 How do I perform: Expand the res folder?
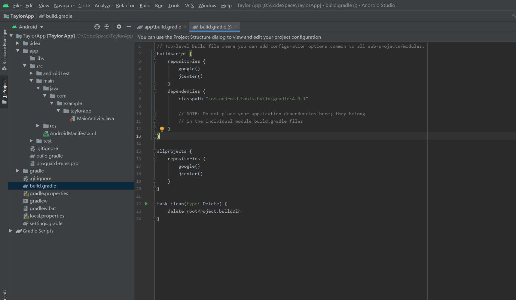pos(38,126)
